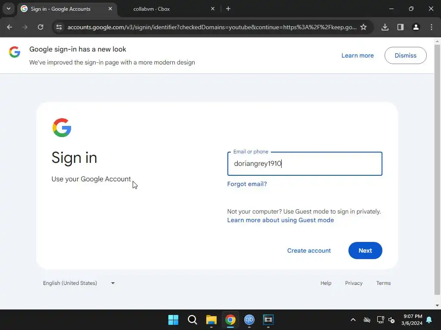This screenshot has height=330, width=441.
Task: Open File Explorer from taskbar
Action: [211, 320]
